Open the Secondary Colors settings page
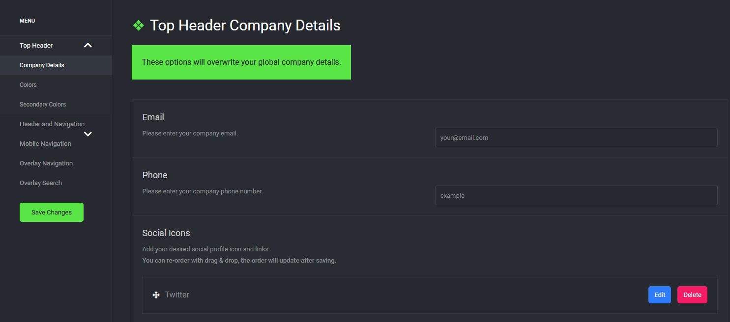Image resolution: width=730 pixels, height=322 pixels. [x=43, y=104]
